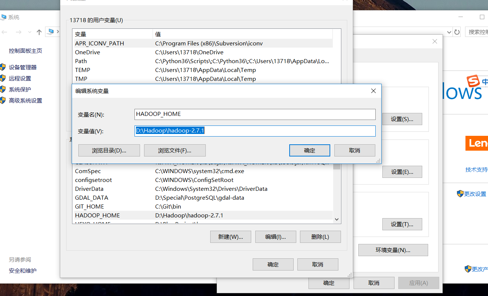488x296 pixels.
Task: Click the down arrow of the variables list scrollbar
Action: [336, 219]
